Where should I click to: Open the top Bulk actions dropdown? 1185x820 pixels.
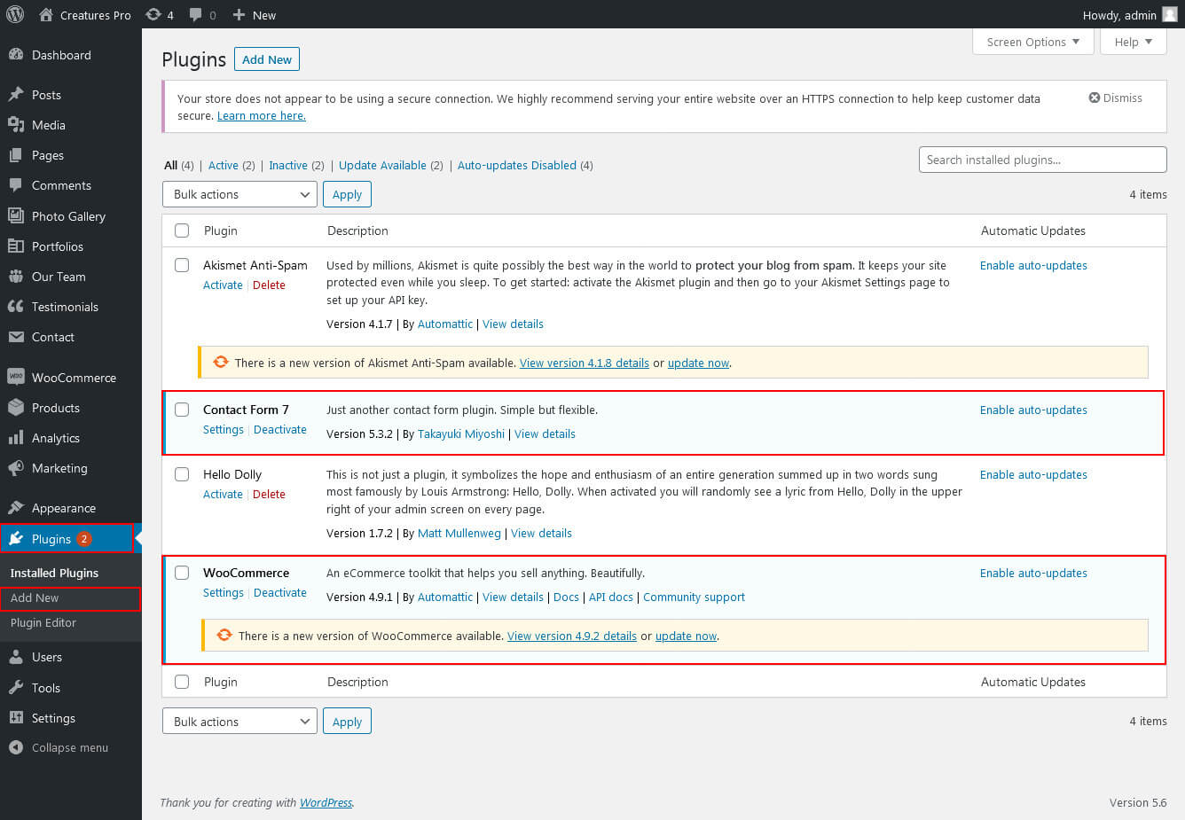click(x=239, y=194)
